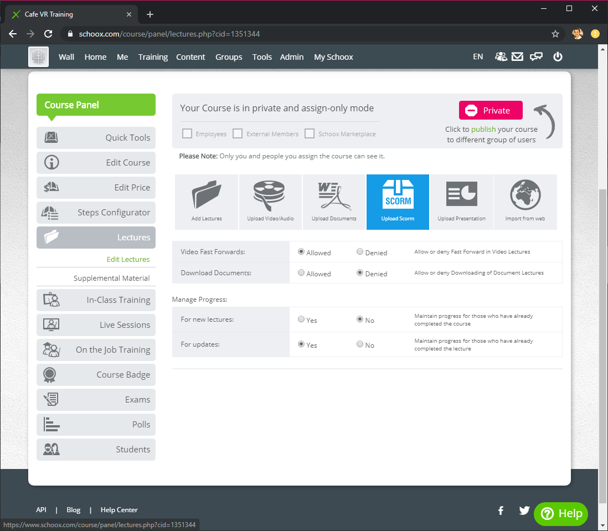Click the Upload Documents tile
608x531 pixels.
tap(334, 202)
